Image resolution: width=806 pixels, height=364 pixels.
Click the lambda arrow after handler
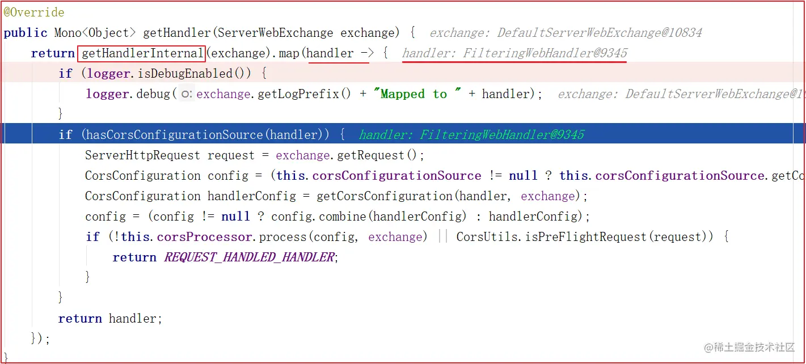click(366, 53)
